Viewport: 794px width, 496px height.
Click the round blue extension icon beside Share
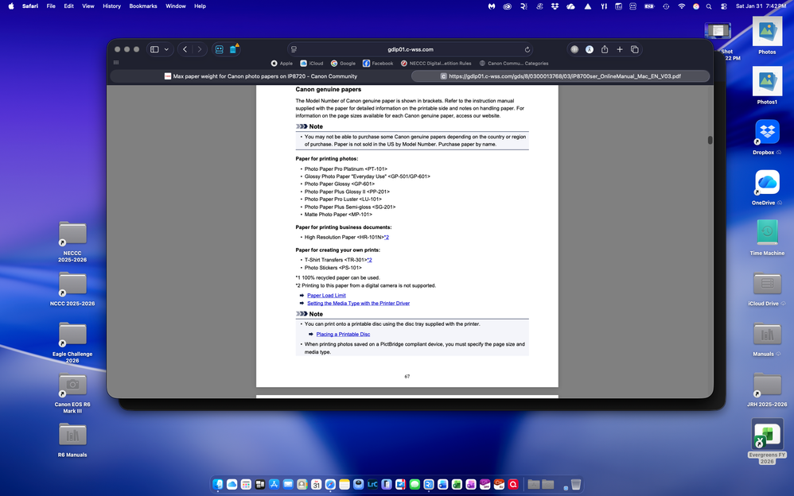coord(590,49)
